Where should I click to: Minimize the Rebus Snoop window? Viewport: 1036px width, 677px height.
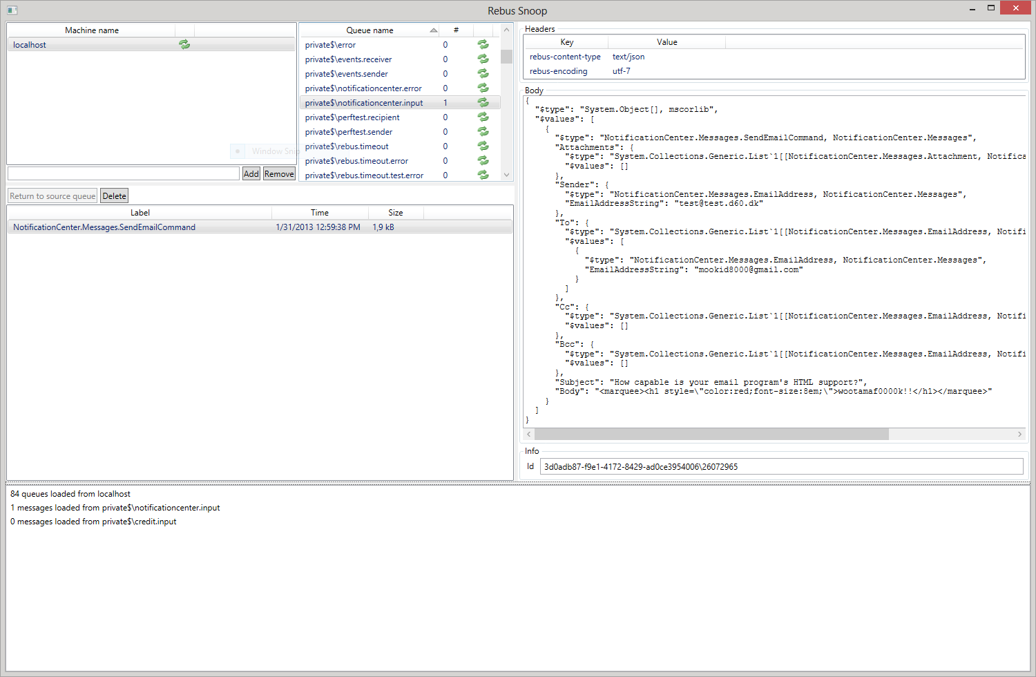972,8
